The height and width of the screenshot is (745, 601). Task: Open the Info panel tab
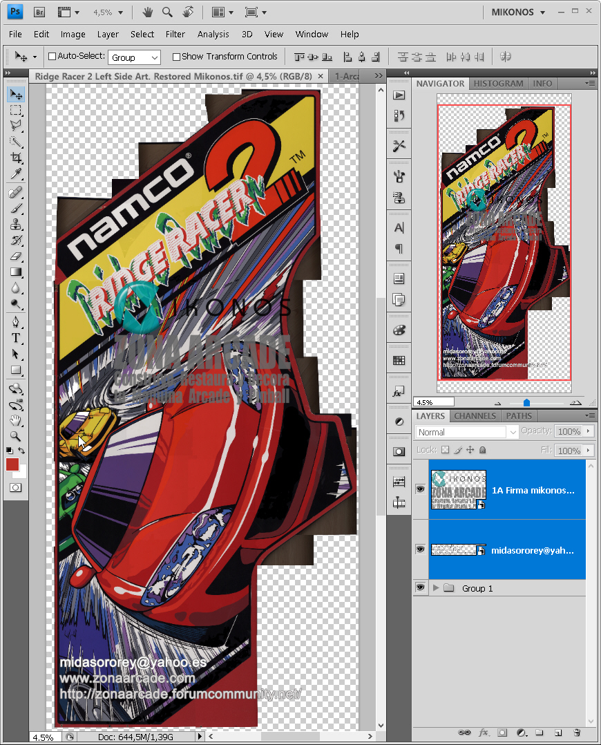[542, 84]
